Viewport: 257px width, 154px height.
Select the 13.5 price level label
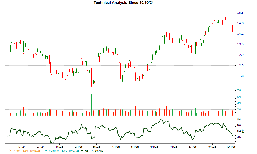click(240, 44)
